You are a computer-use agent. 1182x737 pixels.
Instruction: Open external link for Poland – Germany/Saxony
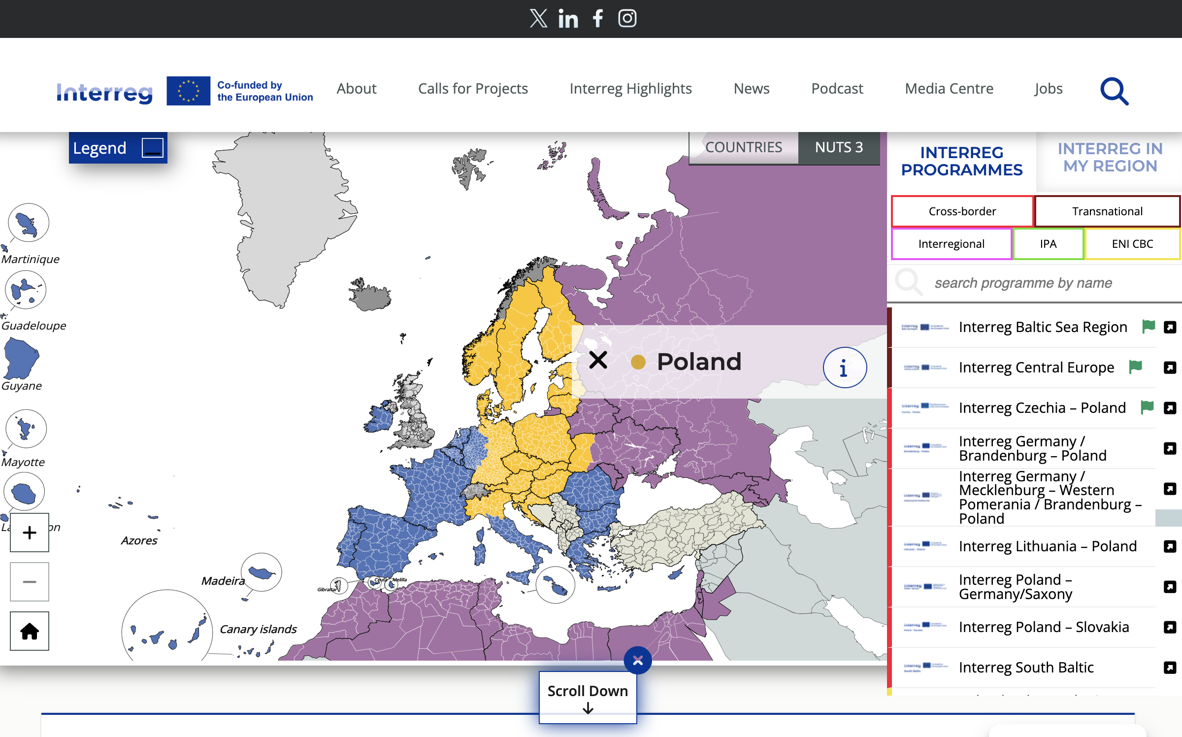[x=1170, y=587]
